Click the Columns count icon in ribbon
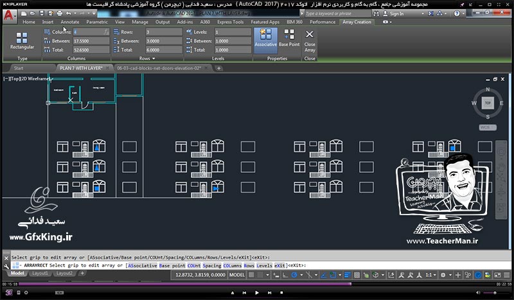The image size is (514, 300). (x=47, y=32)
